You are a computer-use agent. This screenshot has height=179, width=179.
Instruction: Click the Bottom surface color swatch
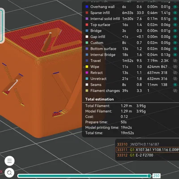(87, 49)
